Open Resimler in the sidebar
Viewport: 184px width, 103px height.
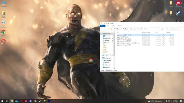point(107,43)
